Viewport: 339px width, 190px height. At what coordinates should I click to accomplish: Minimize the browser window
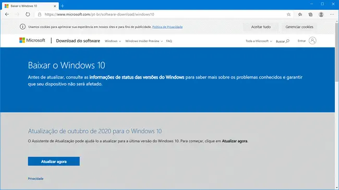311,4
